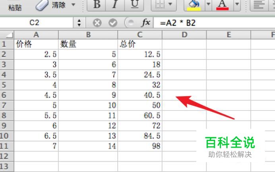Click cell C11 with value 98
This screenshot has height=172, width=275.
140,146
